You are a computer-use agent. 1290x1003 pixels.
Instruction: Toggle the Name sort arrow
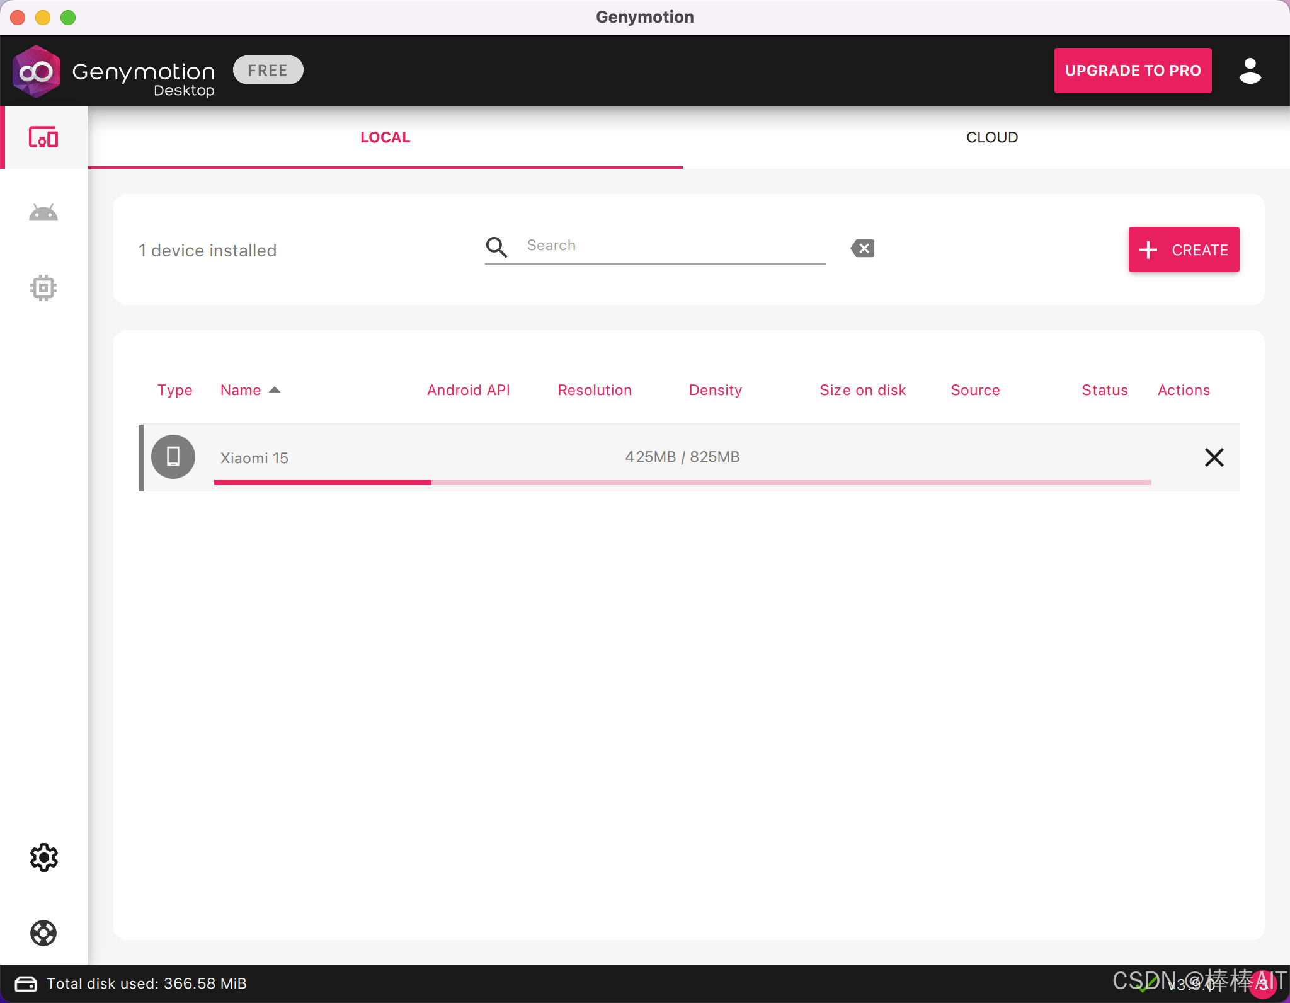coord(275,390)
